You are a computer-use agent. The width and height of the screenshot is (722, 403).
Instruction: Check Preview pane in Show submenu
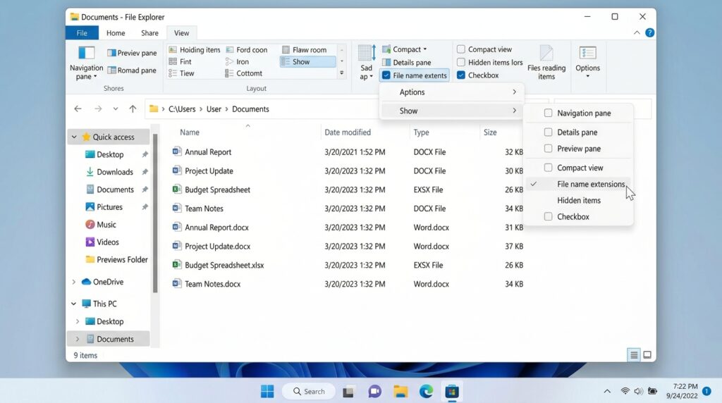[x=548, y=149]
